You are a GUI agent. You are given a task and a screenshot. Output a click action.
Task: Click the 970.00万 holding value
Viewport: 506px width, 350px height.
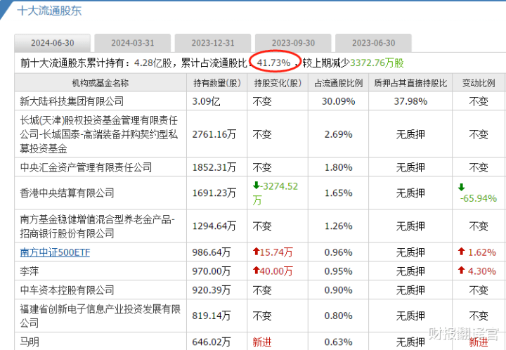point(212,271)
